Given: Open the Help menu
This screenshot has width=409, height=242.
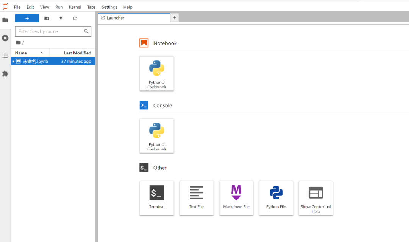Looking at the screenshot, I should click(128, 7).
